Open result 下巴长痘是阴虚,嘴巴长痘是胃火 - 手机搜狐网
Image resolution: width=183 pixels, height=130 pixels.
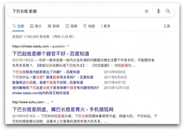63,109
